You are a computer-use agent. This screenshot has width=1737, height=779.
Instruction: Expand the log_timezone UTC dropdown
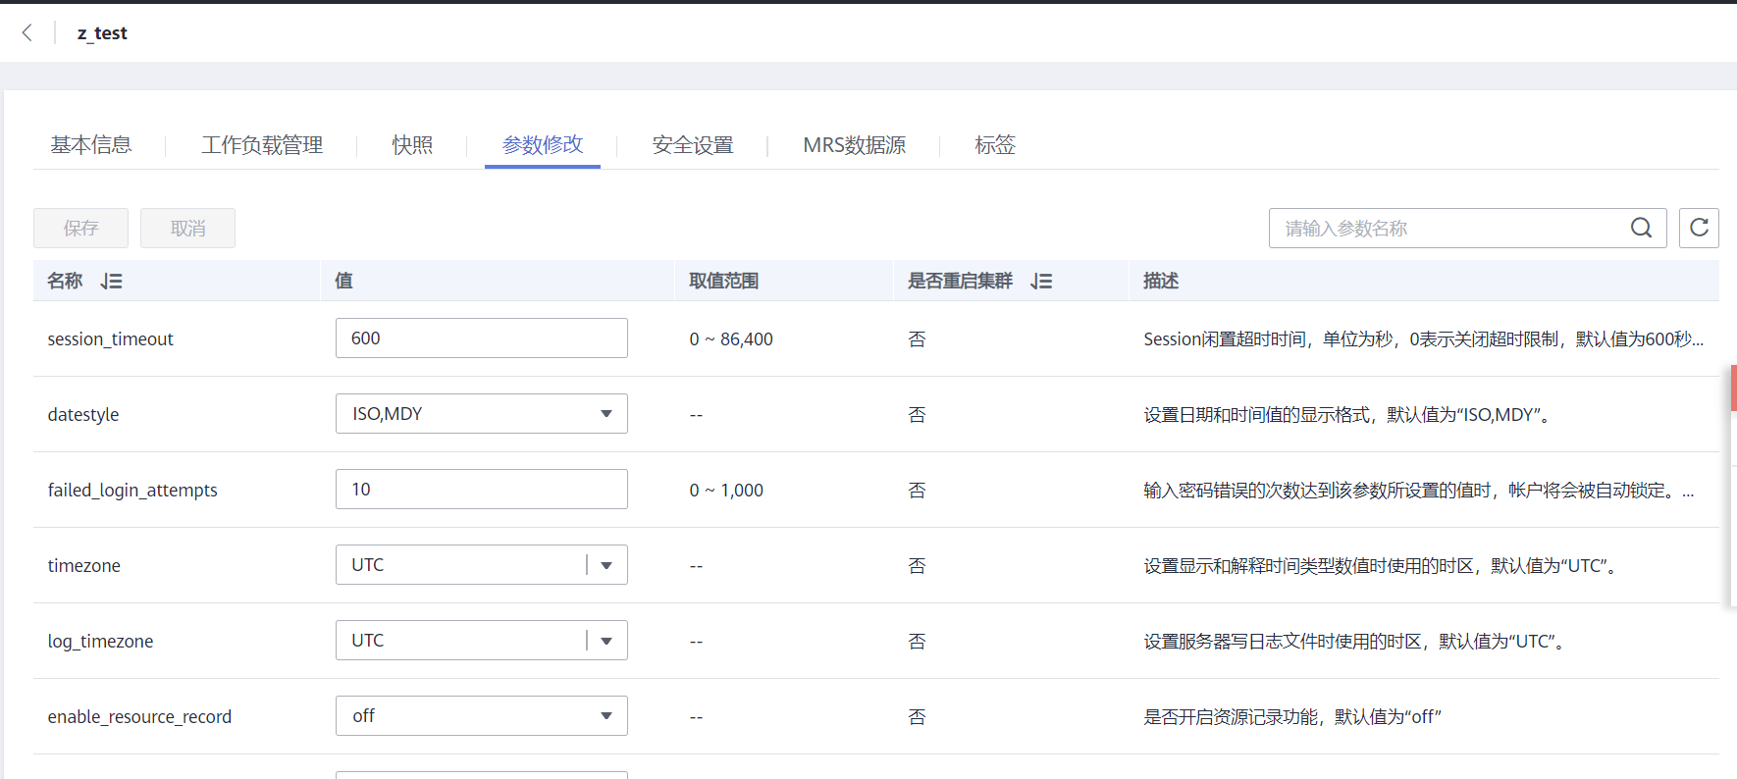click(482, 640)
